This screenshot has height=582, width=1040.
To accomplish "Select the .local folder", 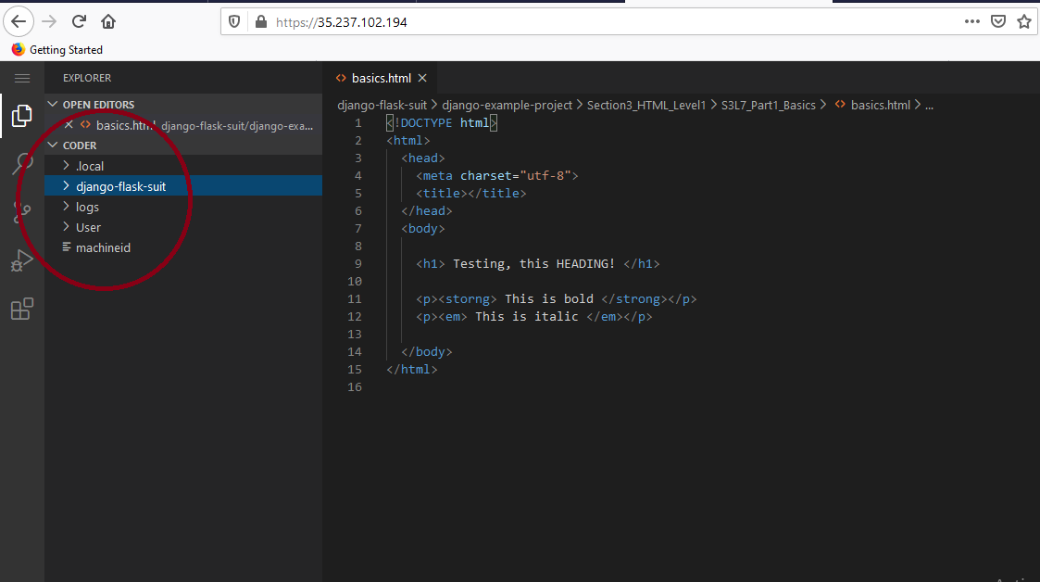I will coord(183,166).
